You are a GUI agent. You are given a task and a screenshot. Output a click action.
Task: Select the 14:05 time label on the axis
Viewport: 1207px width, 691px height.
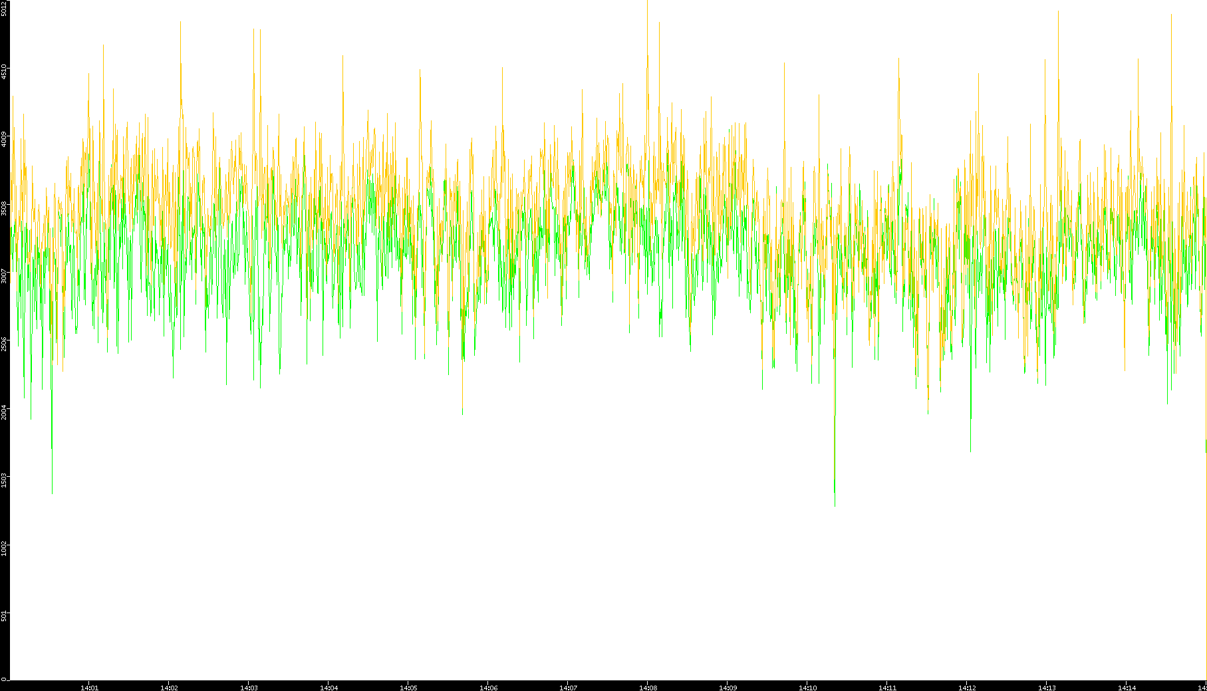point(408,688)
